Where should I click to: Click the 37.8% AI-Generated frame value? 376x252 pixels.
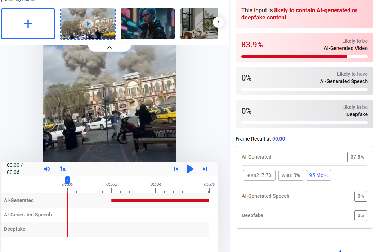point(357,157)
